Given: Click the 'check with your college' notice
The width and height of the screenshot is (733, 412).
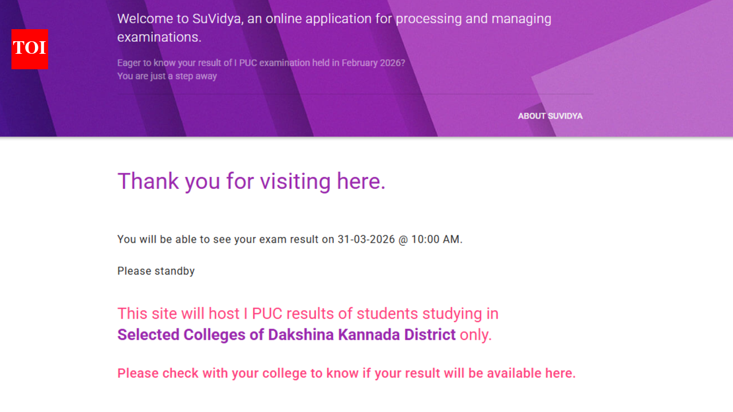Looking at the screenshot, I should click(x=346, y=373).
